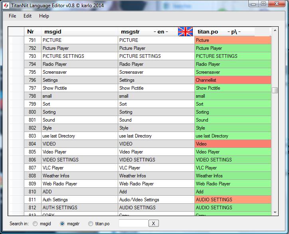Click the UK flag language icon
Image resolution: width=289 pixels, height=234 pixels.
coord(185,31)
